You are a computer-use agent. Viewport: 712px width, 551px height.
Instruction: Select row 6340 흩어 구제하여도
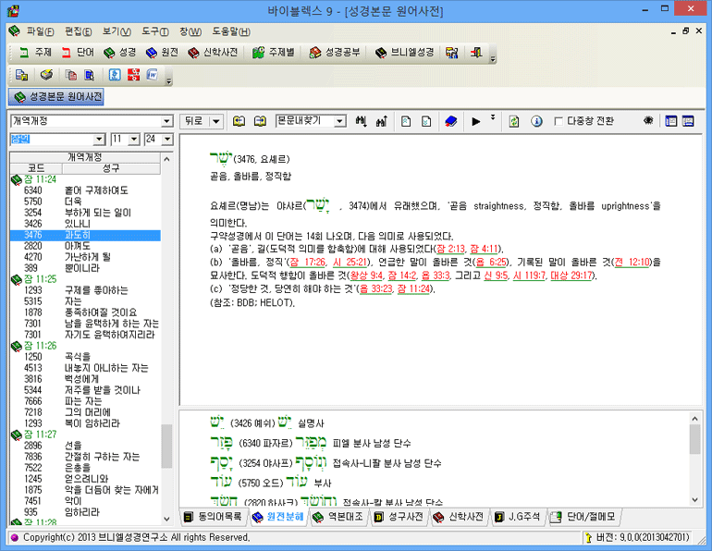coord(85,190)
